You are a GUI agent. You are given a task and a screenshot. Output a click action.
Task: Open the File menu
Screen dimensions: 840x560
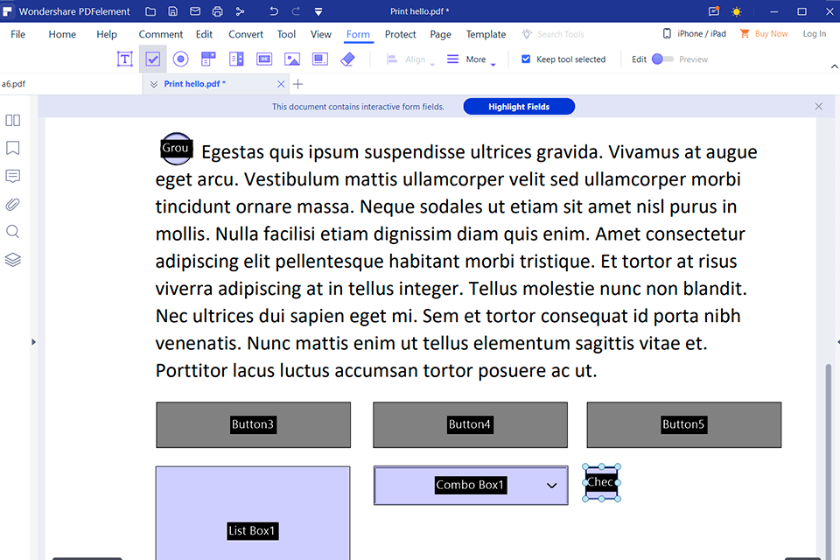17,34
